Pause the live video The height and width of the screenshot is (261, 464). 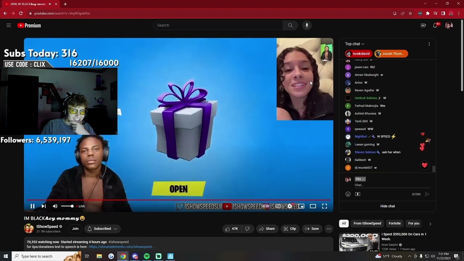tap(32, 206)
